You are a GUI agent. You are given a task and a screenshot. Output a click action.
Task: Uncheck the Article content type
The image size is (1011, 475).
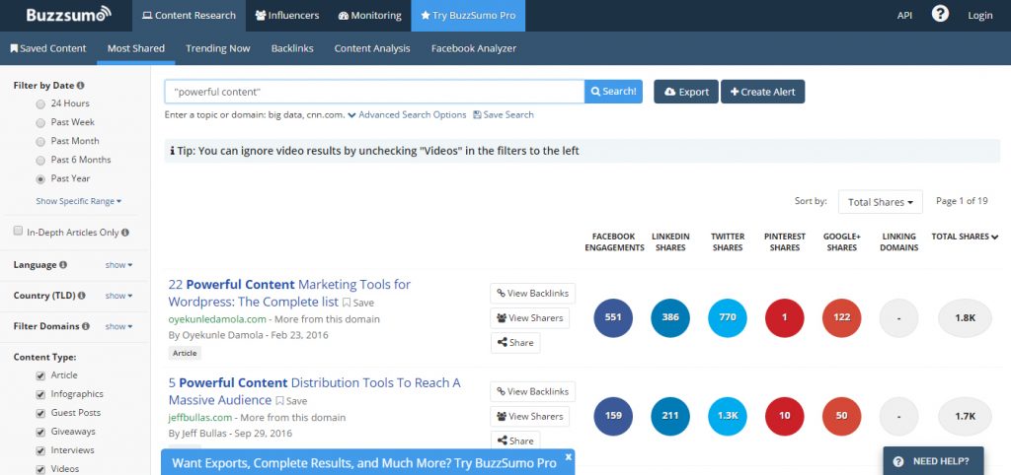click(x=39, y=375)
